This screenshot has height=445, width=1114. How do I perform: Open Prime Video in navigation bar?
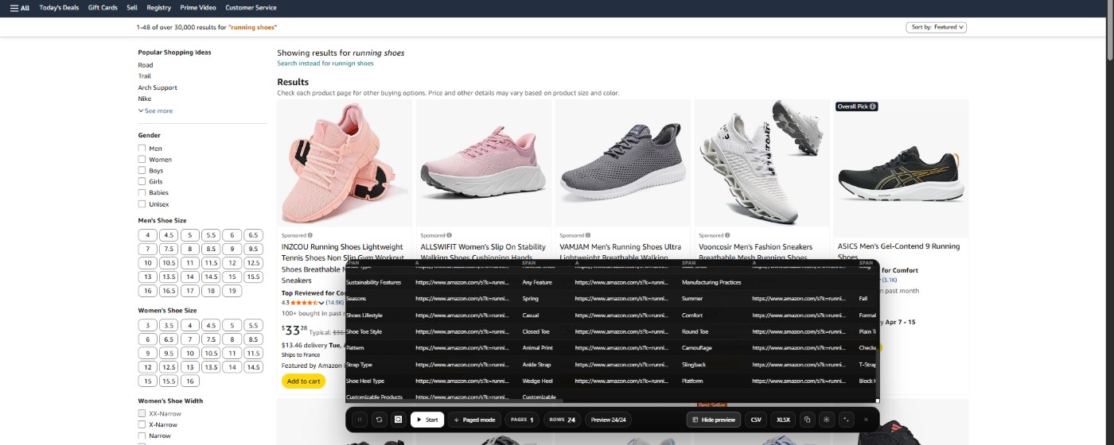(198, 8)
